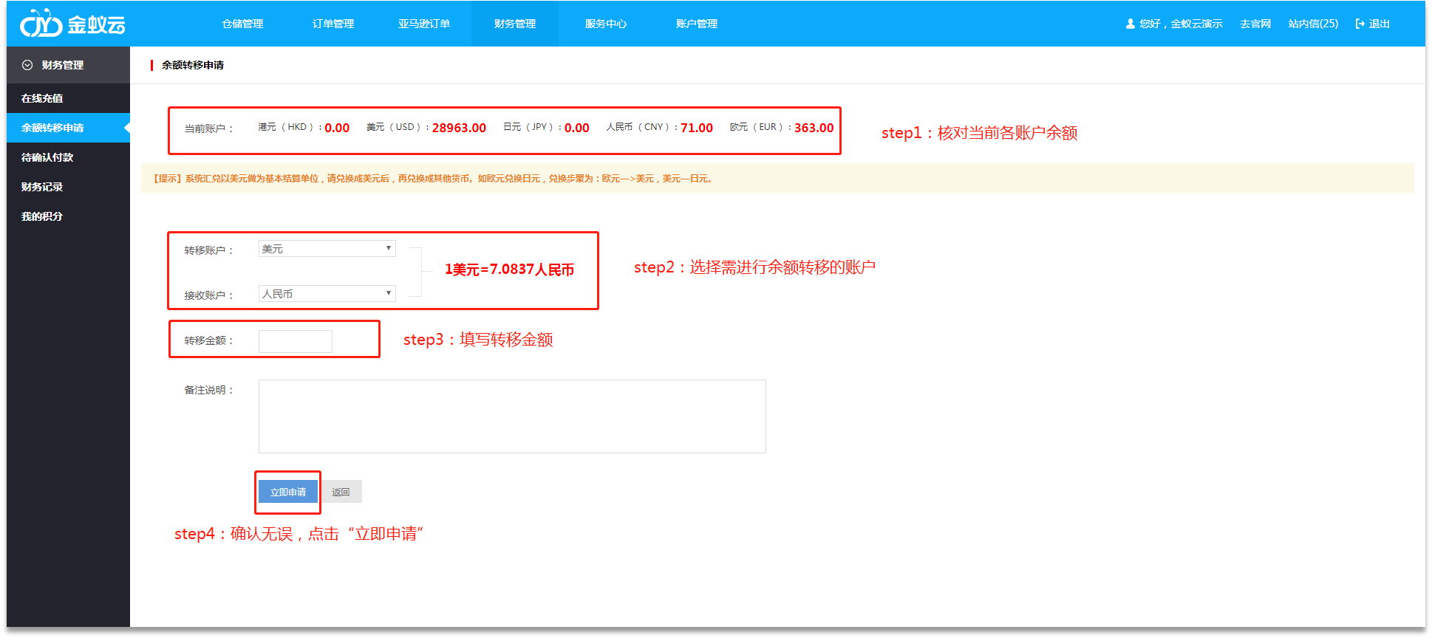Click into the 备注说明 text area
The image size is (1432, 638).
pyautogui.click(x=512, y=416)
